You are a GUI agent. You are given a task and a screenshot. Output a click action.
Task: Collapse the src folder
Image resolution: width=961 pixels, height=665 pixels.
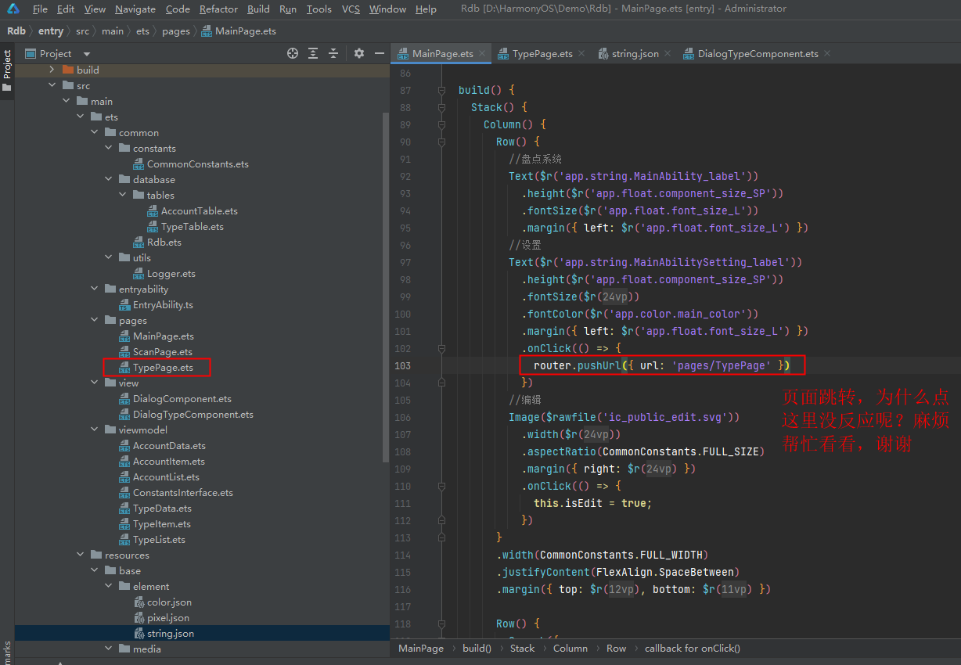pyautogui.click(x=52, y=85)
